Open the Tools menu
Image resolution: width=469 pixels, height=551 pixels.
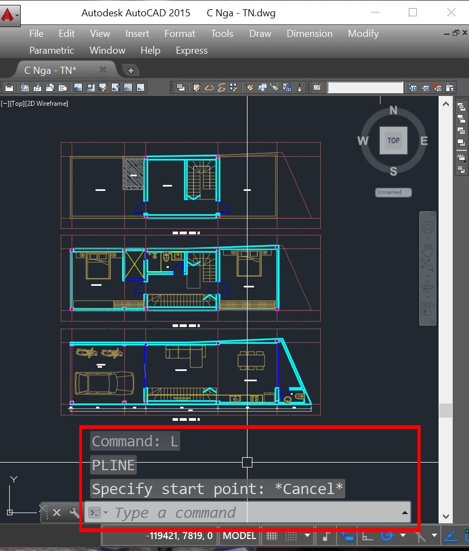coord(222,34)
